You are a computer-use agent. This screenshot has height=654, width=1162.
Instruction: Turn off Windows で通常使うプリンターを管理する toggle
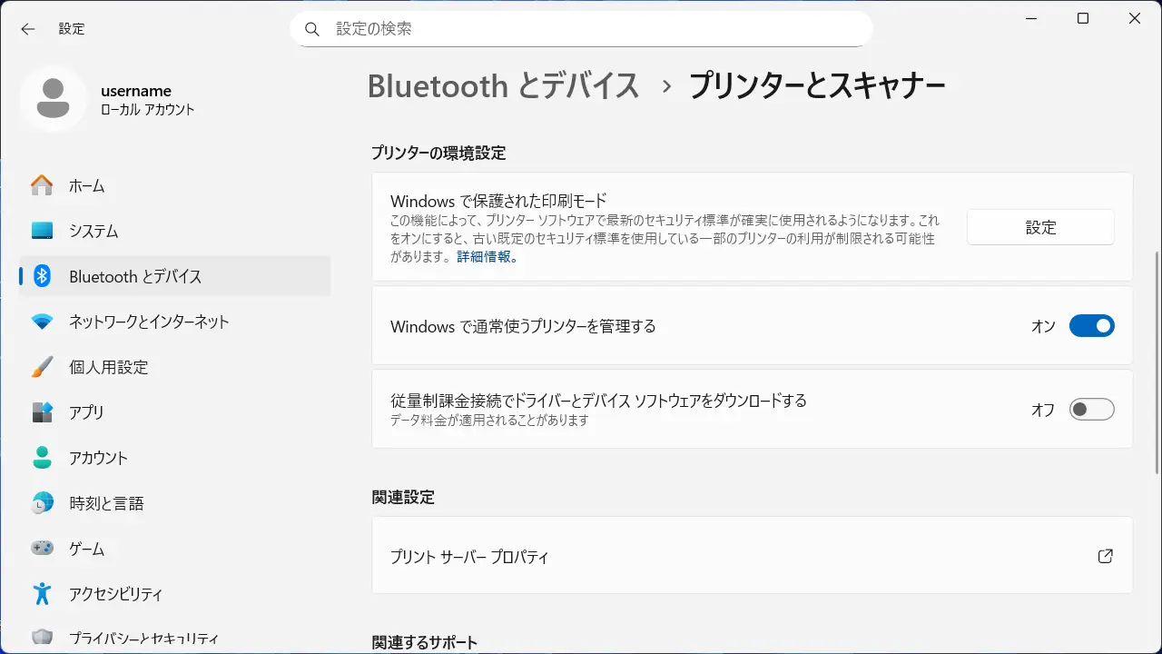pos(1090,326)
